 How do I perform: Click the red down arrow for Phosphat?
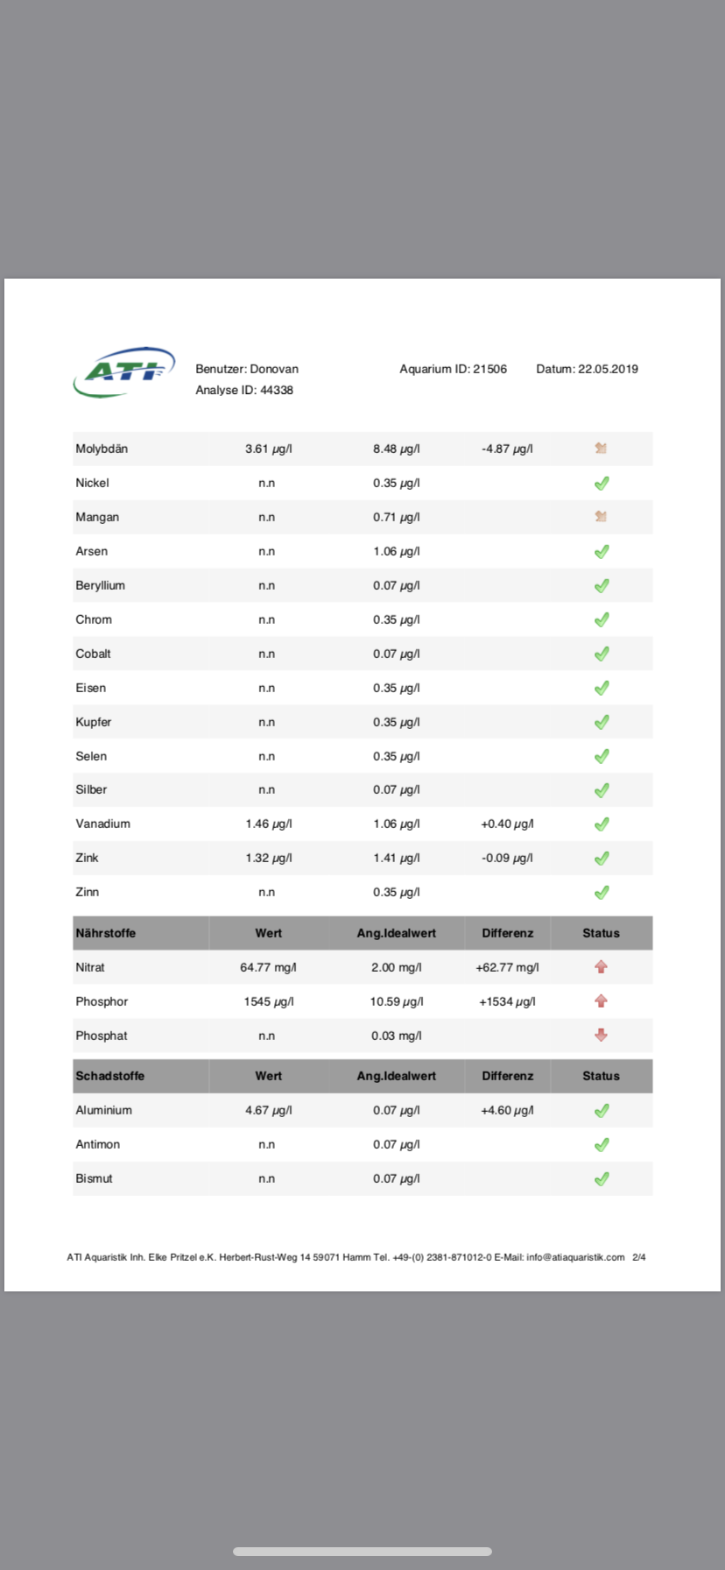[x=601, y=1036]
